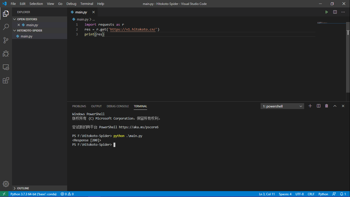Select main.py in the file tree
Viewport: 350px width, 197px height.
26,36
